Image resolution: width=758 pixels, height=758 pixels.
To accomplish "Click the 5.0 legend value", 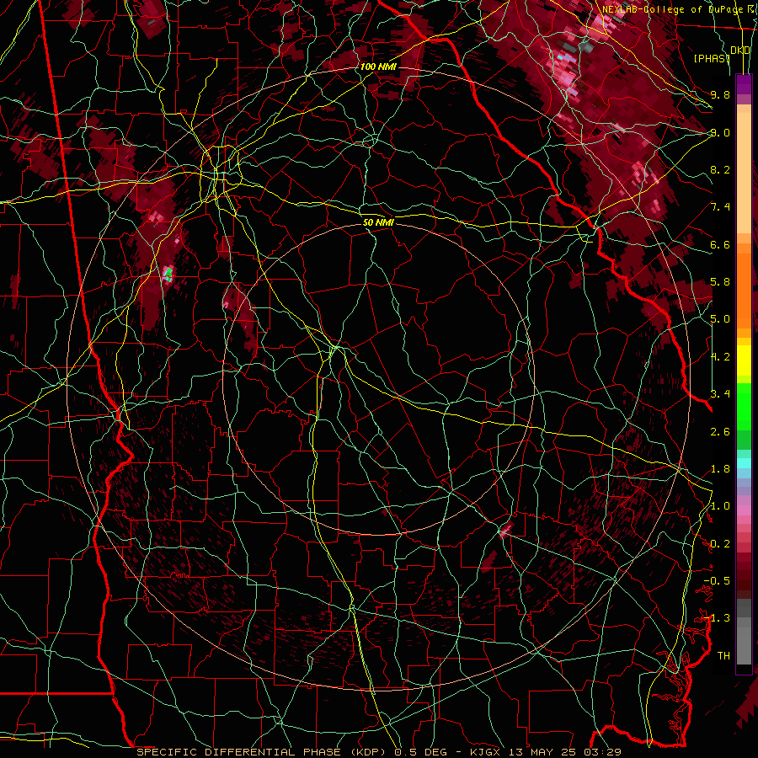I will pos(720,319).
